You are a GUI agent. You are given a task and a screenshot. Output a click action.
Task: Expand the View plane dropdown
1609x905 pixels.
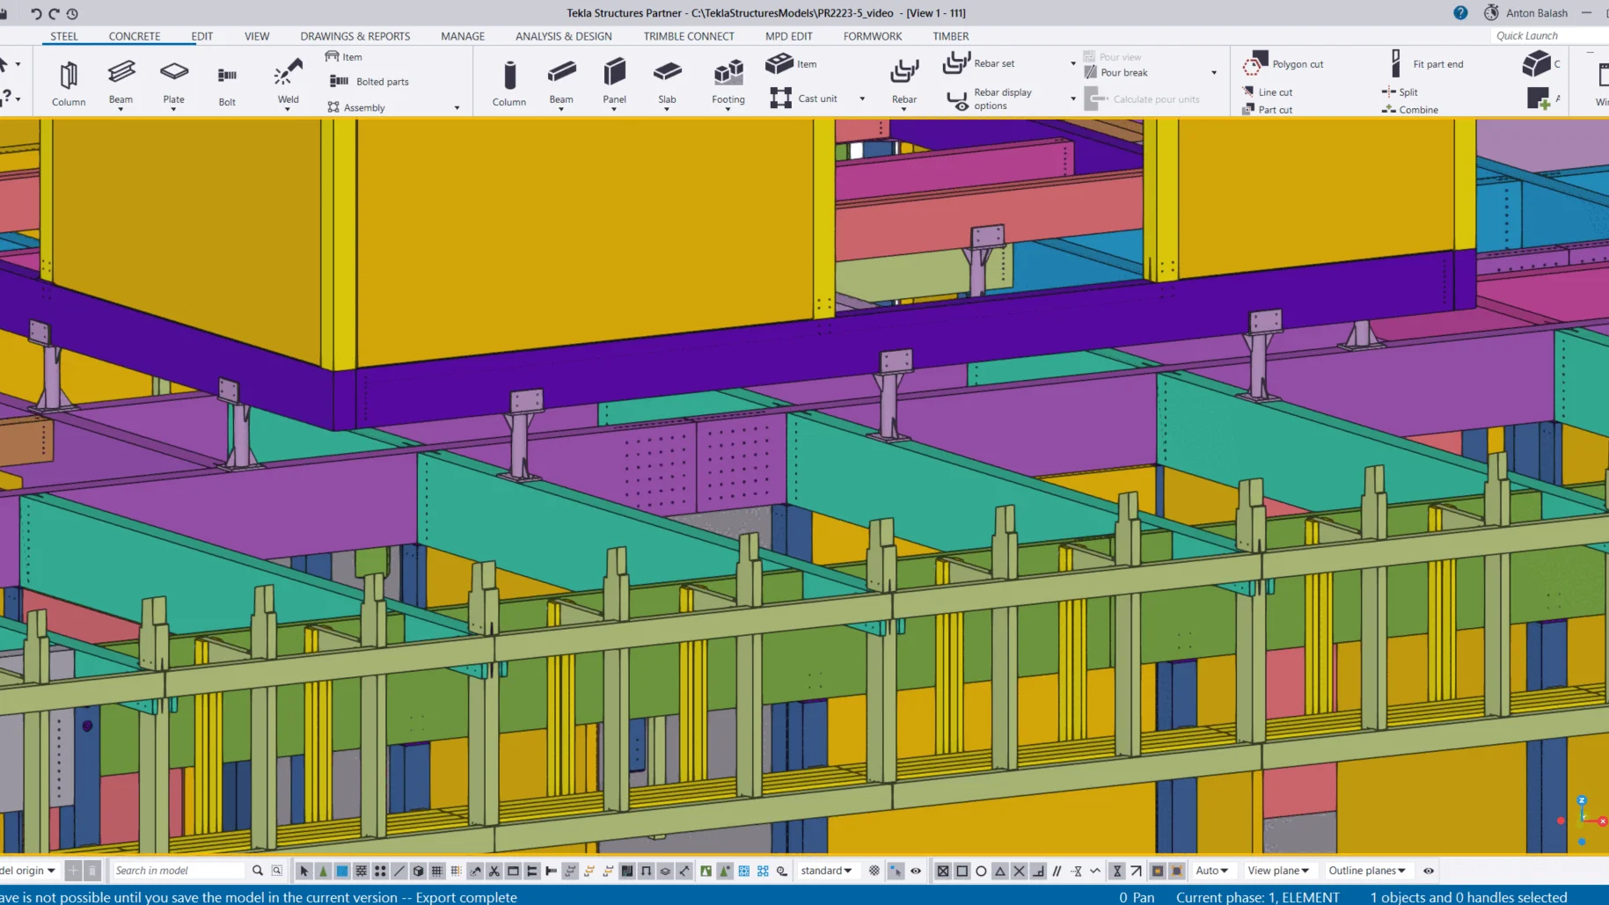(x=1277, y=871)
